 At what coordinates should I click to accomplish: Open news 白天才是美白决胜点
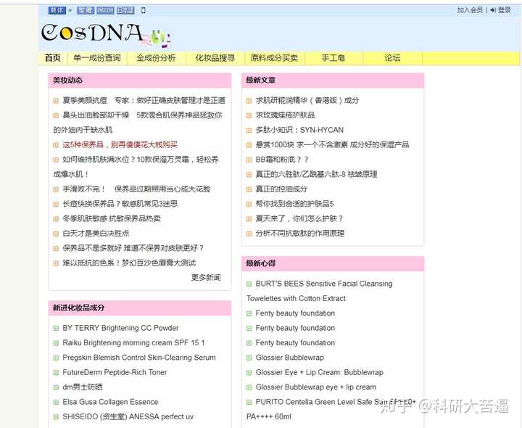pyautogui.click(x=96, y=234)
